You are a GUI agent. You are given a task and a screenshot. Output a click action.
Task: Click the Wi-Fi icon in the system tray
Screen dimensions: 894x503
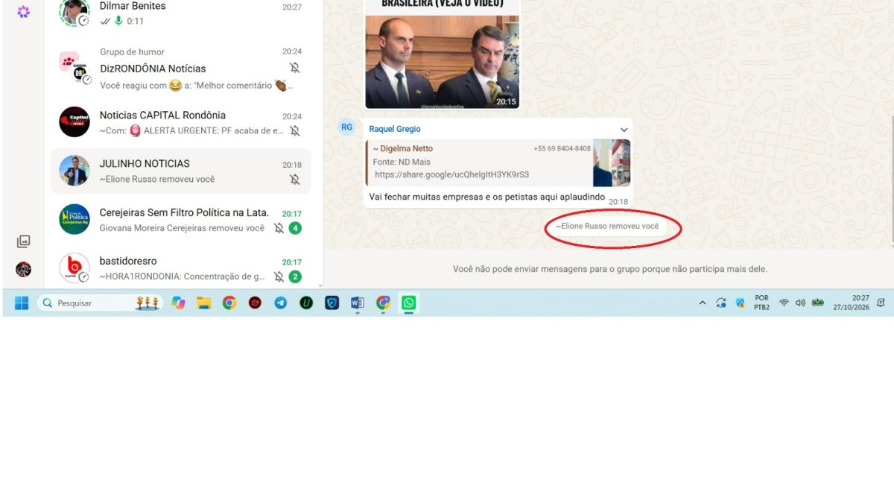[784, 303]
